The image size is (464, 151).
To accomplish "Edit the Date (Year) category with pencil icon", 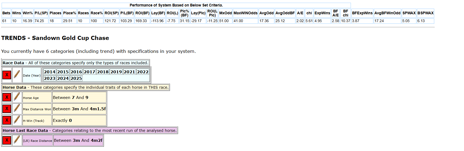I will click(x=17, y=75).
